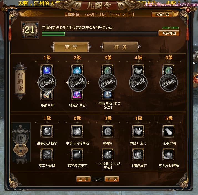
Task: Click the 中等坐骑淬星石 icon in advanced row
Action: 77,131
